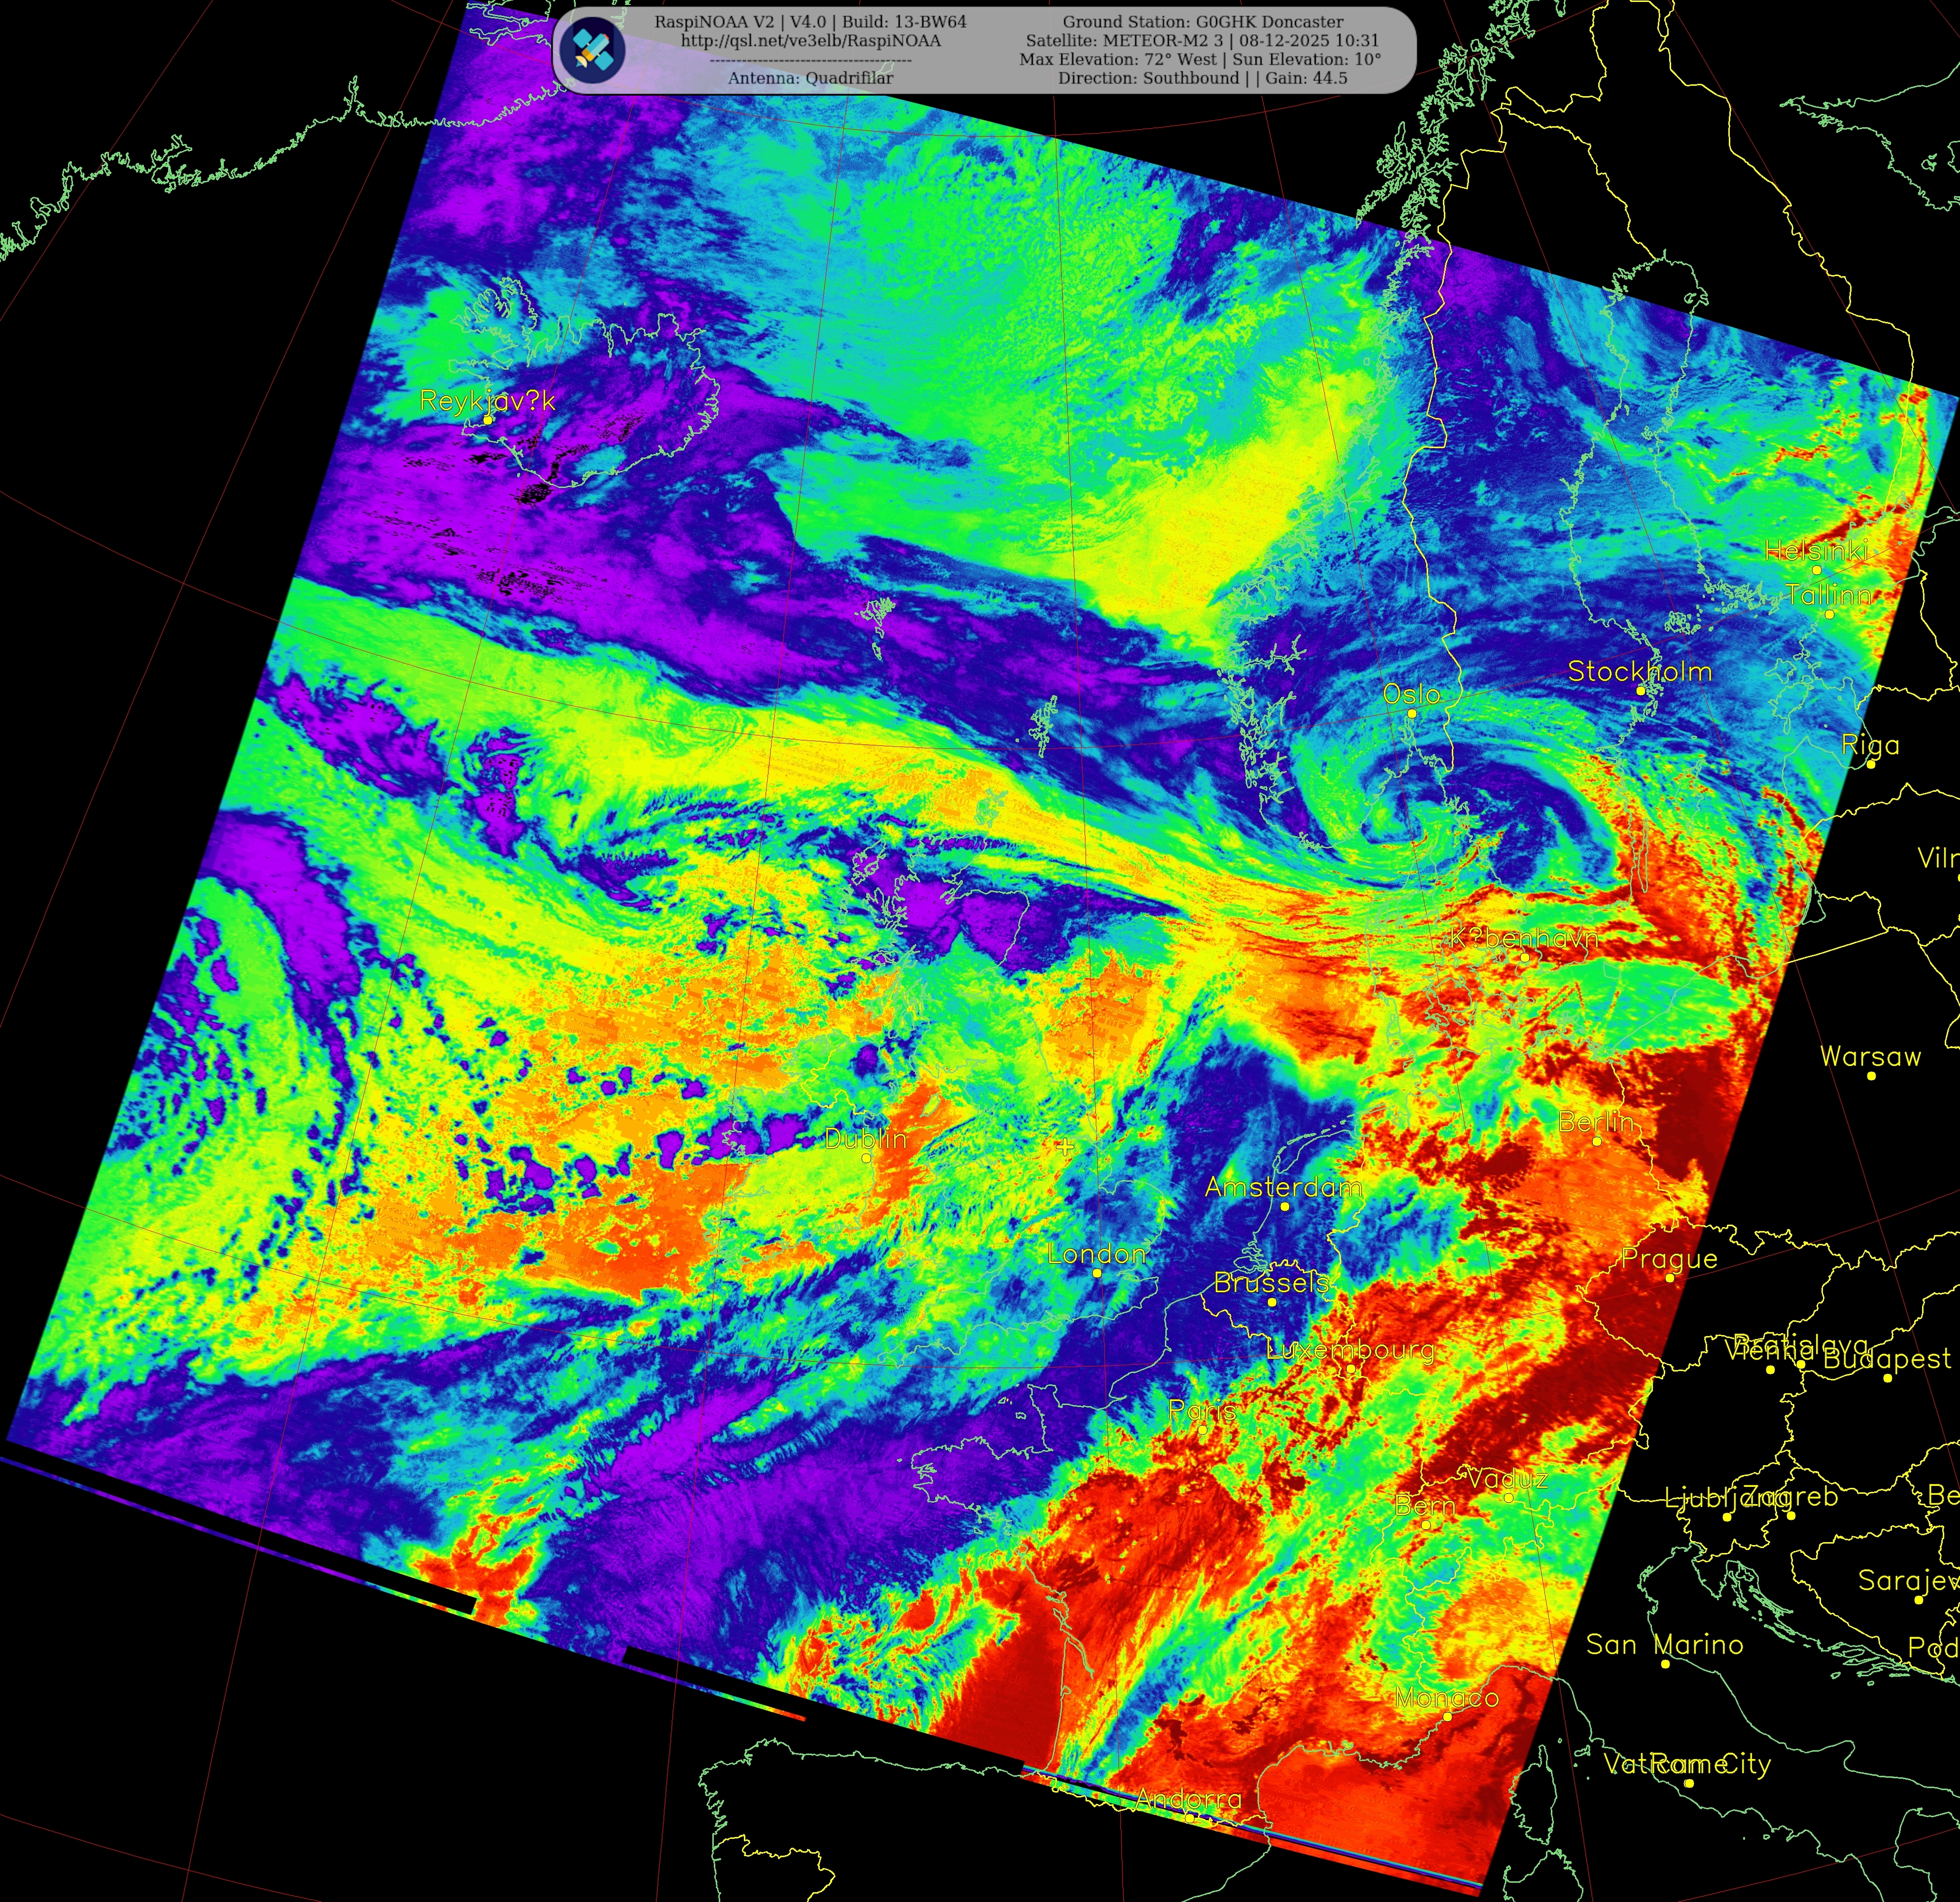Open the qsl.net RaspiNOAA URL link
Image resolution: width=1960 pixels, height=1902 pixels.
(810, 41)
